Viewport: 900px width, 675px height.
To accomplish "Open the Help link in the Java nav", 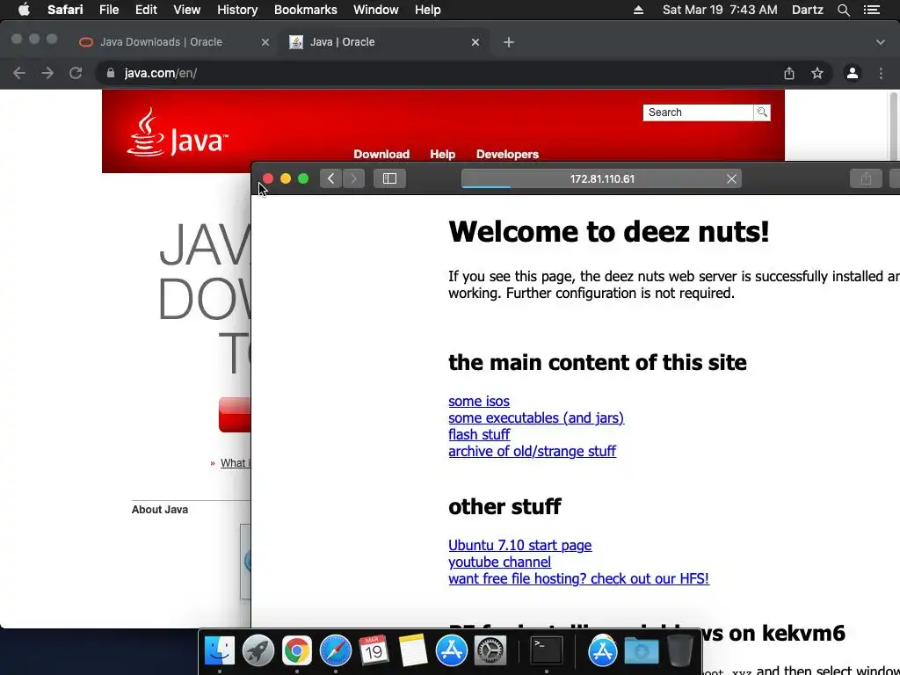I will (x=443, y=154).
